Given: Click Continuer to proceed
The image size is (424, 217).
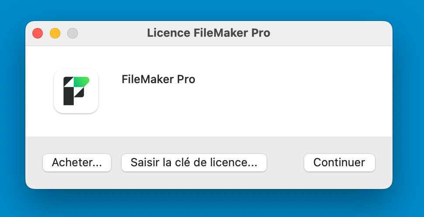Looking at the screenshot, I should [x=339, y=163].
